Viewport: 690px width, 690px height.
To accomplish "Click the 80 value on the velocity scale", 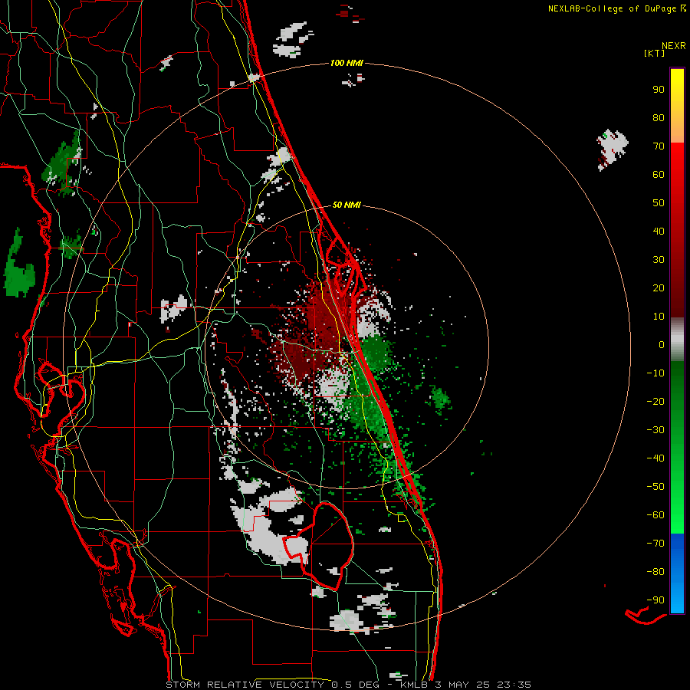I will pyautogui.click(x=659, y=117).
